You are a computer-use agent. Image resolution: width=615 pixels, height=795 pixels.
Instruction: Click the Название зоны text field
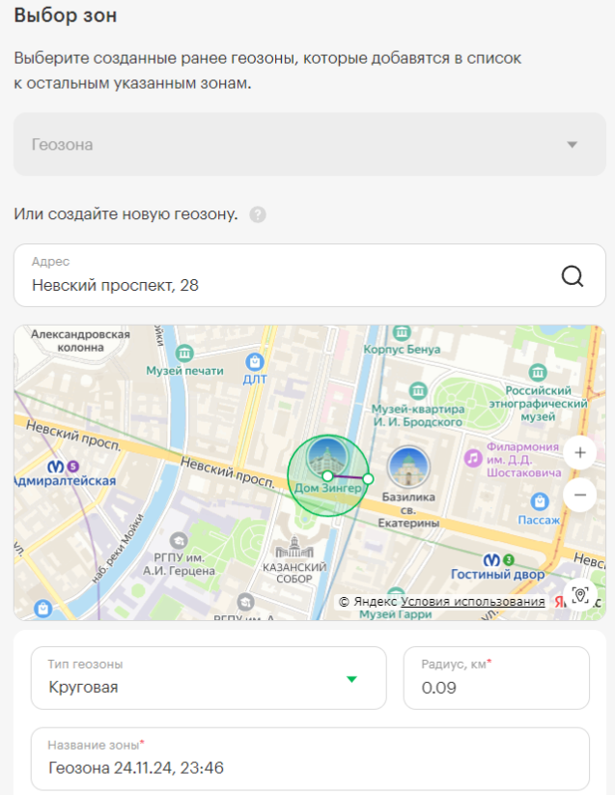click(309, 768)
